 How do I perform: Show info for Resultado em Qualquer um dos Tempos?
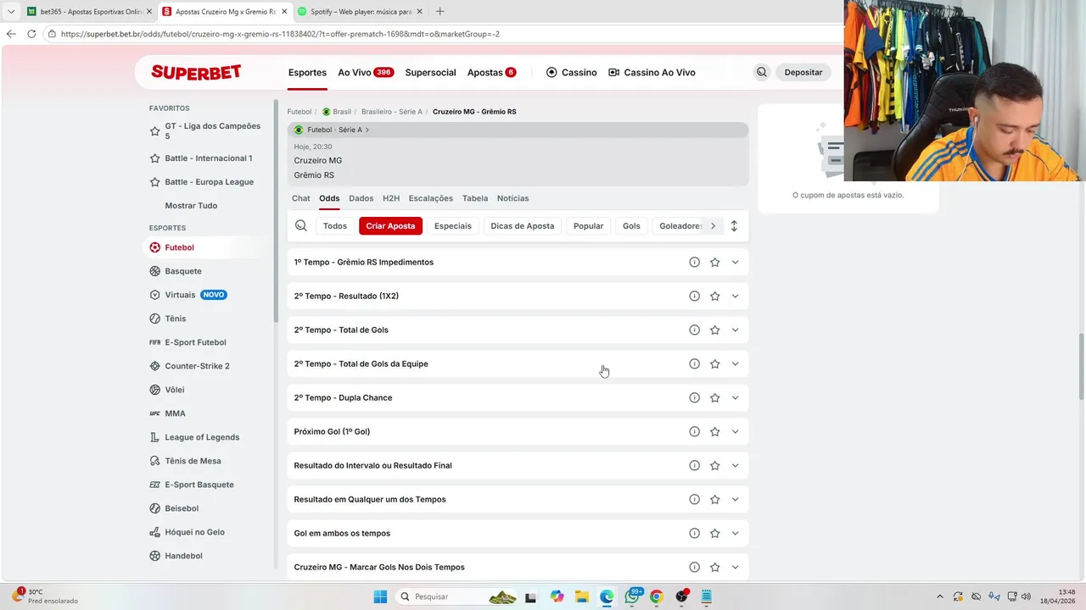click(694, 499)
